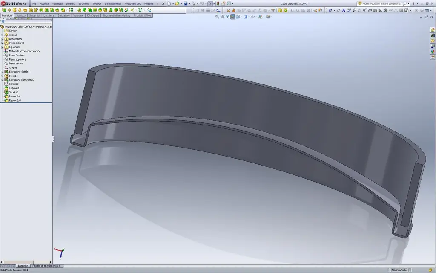Click the linear pattern grid icon
Viewport: 436px width, 273px height.
pyautogui.click(x=71, y=10)
